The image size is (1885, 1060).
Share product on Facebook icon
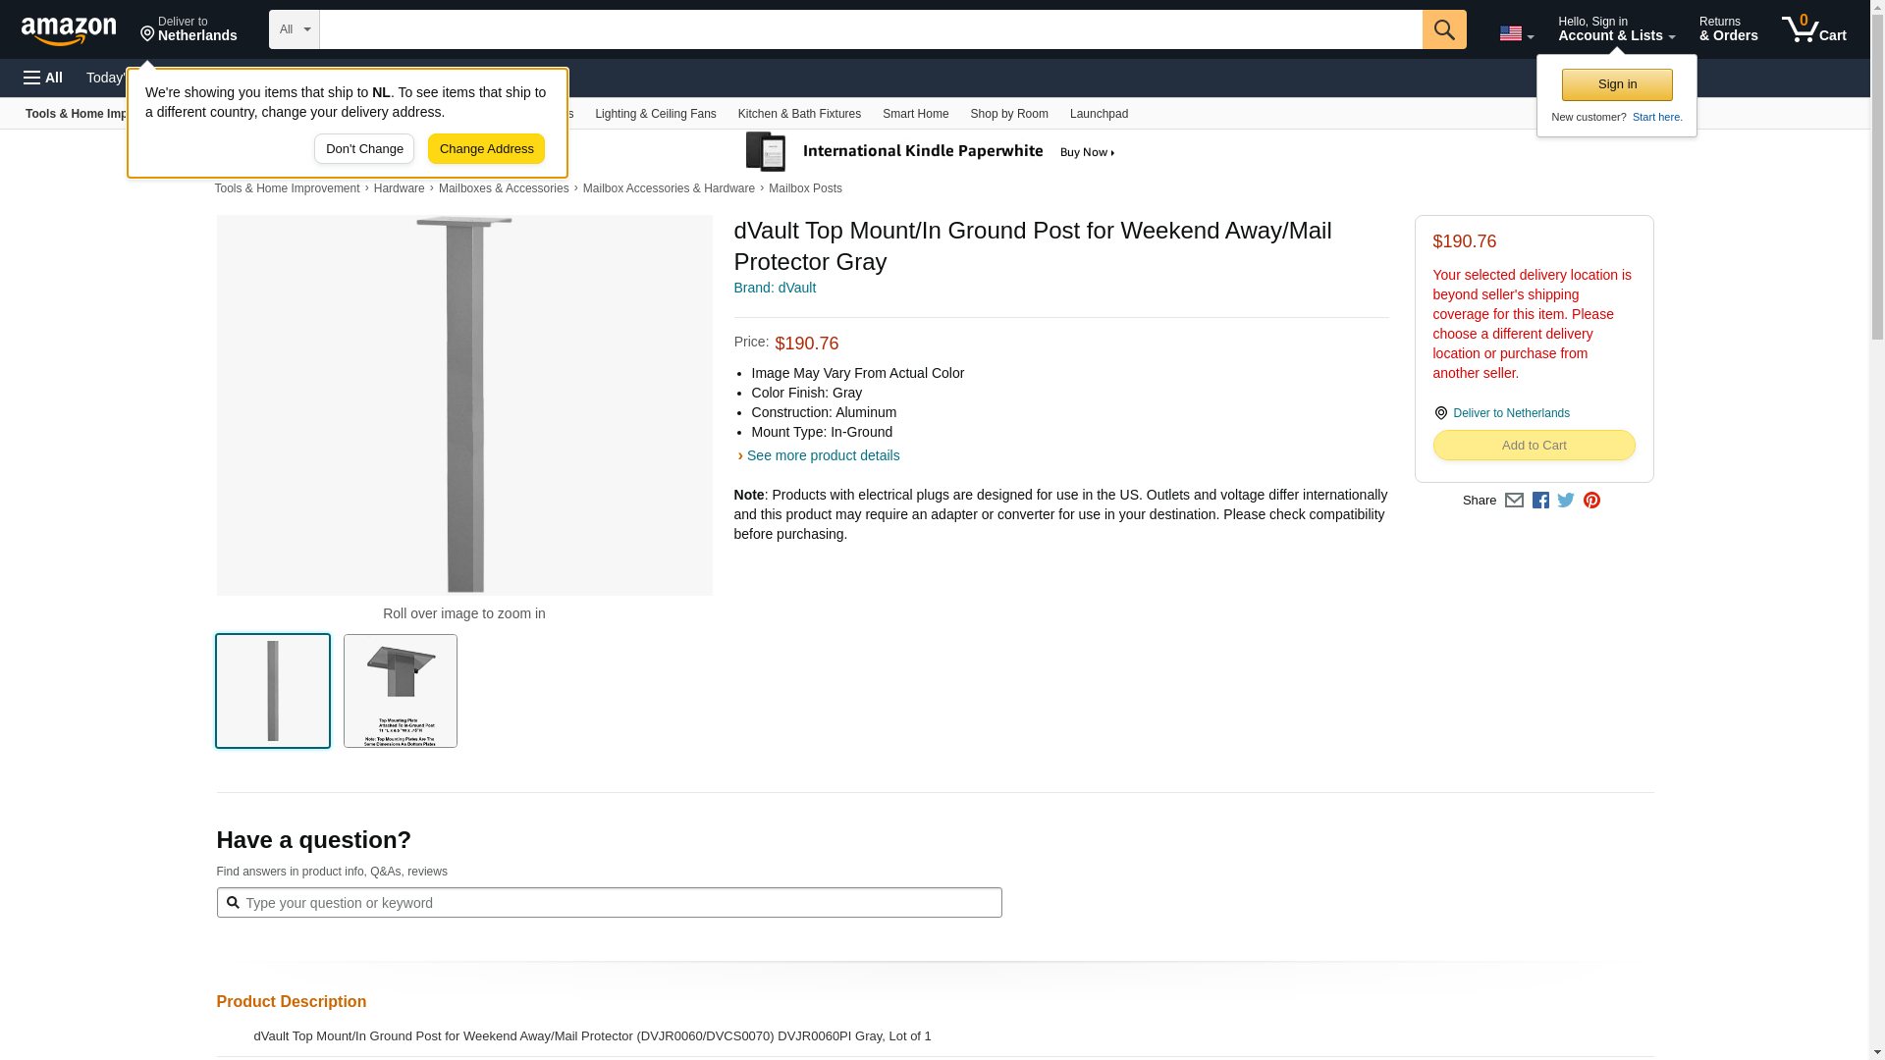point(1540,501)
